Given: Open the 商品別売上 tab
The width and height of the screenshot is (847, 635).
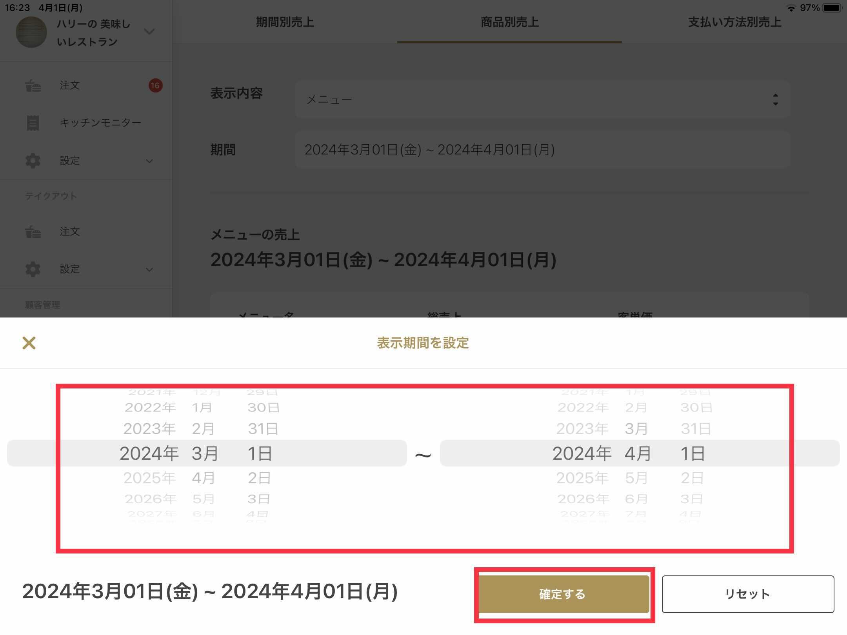Looking at the screenshot, I should click(509, 22).
